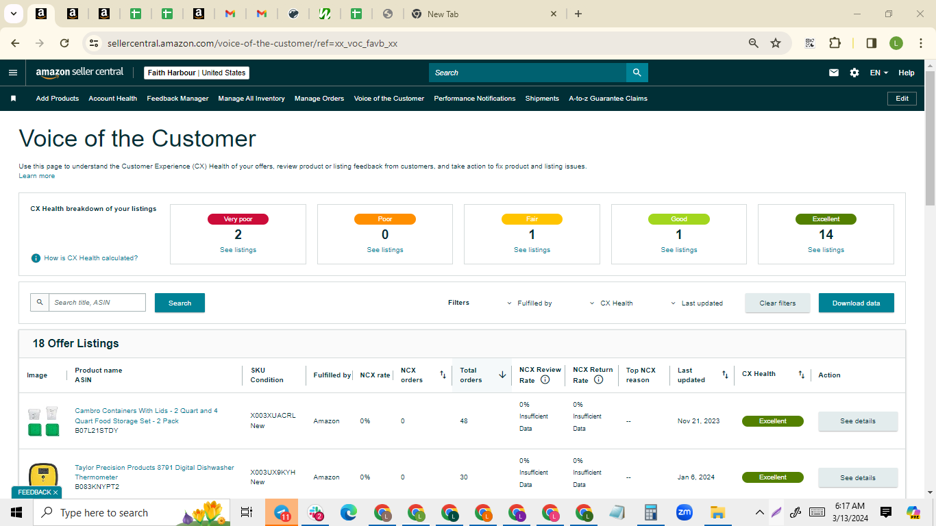The width and height of the screenshot is (936, 526).
Task: Bookmark this page with the star icon
Action: coord(776,43)
